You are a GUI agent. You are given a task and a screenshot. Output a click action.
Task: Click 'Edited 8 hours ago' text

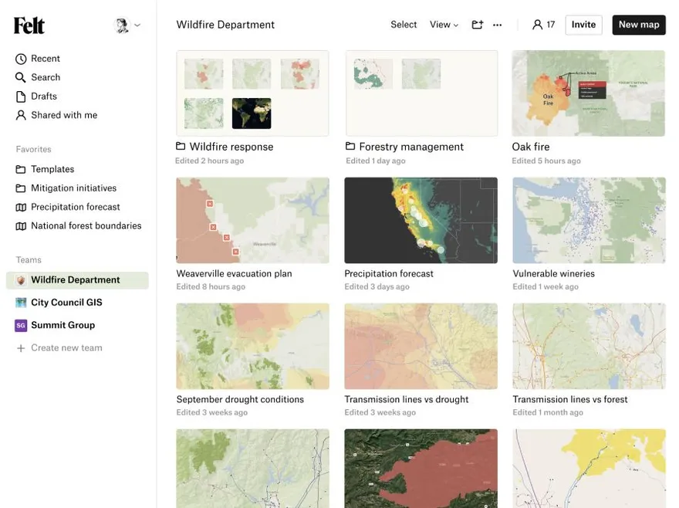click(x=211, y=286)
